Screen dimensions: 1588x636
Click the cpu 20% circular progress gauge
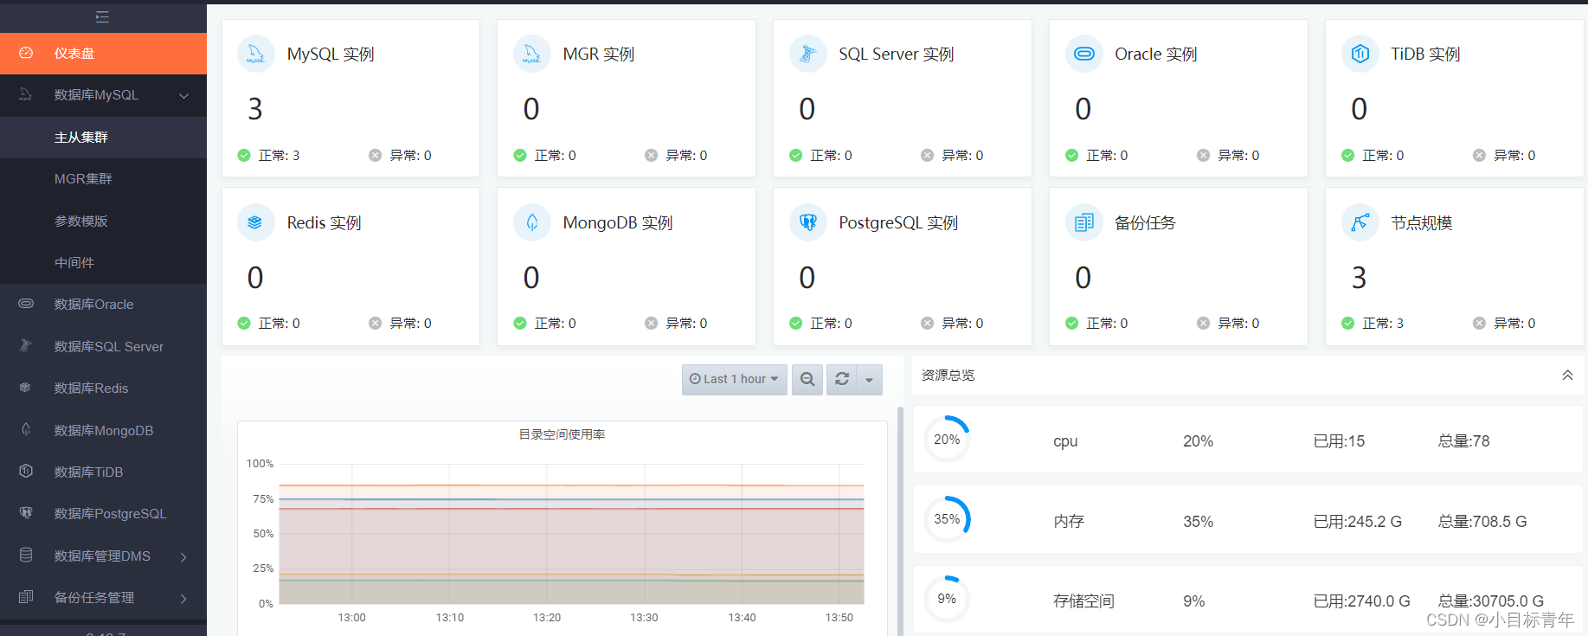tap(947, 440)
